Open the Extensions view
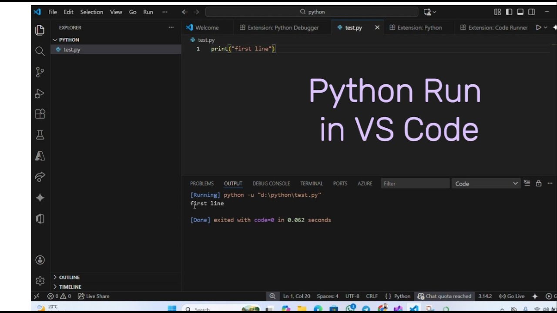Image resolution: width=557 pixels, height=313 pixels. click(x=40, y=114)
